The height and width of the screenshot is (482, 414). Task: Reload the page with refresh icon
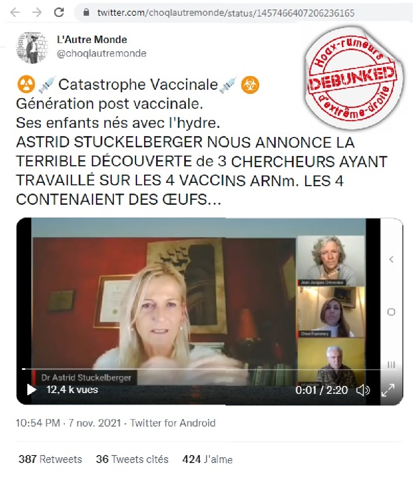(x=59, y=12)
